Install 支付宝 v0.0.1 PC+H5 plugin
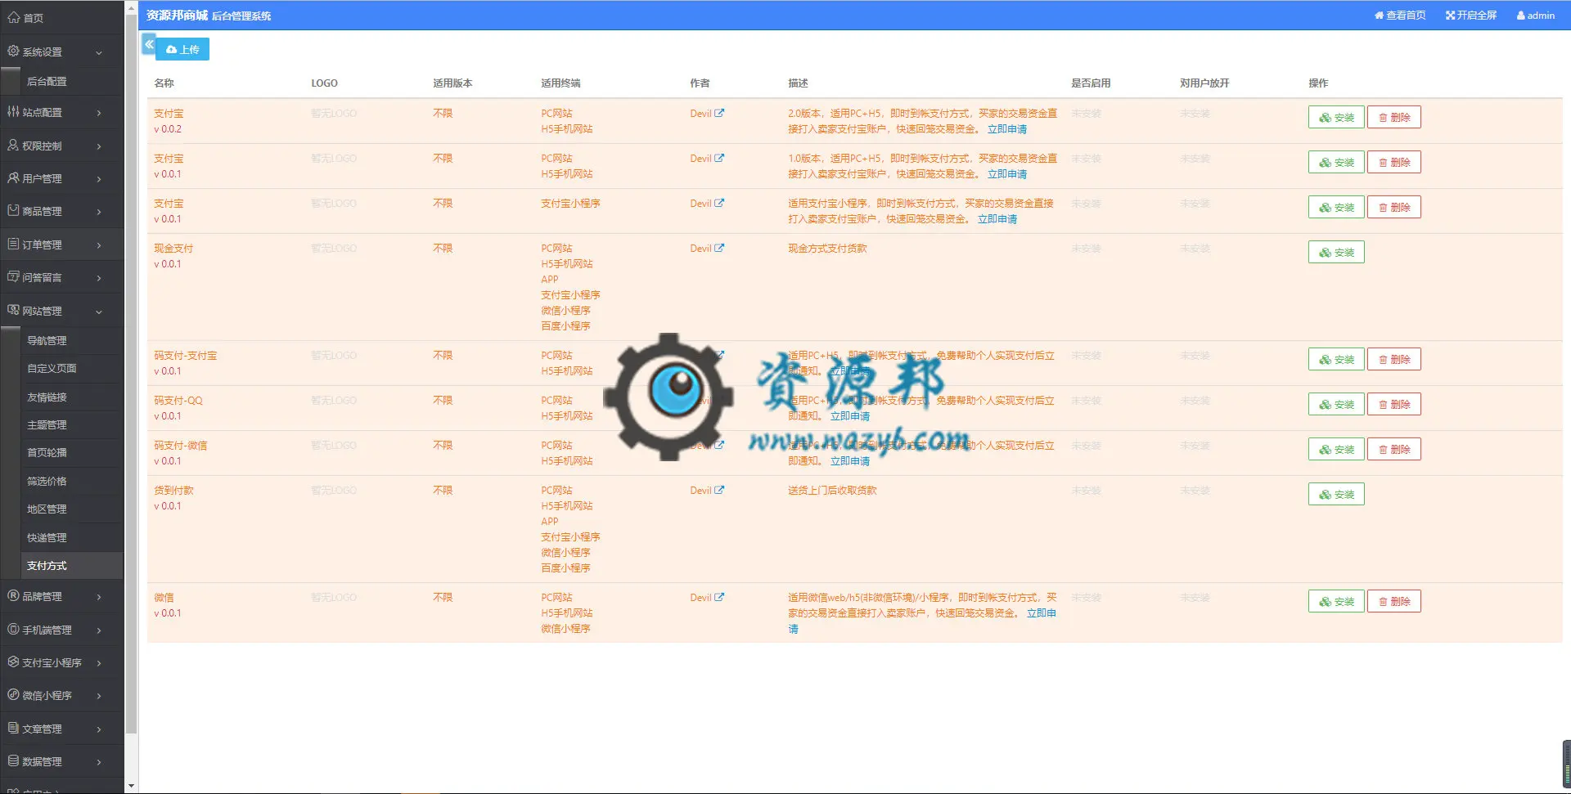 (x=1336, y=162)
